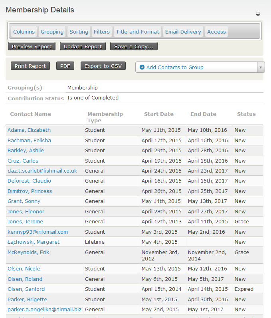Click the printer icon at top right

258,14
